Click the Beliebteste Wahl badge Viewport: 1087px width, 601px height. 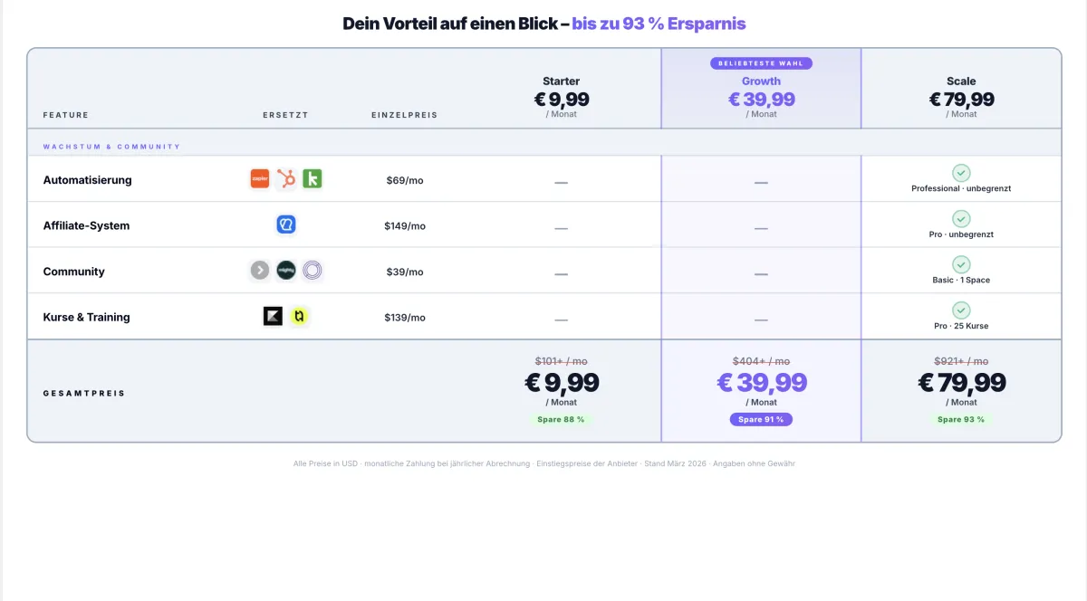pos(761,63)
